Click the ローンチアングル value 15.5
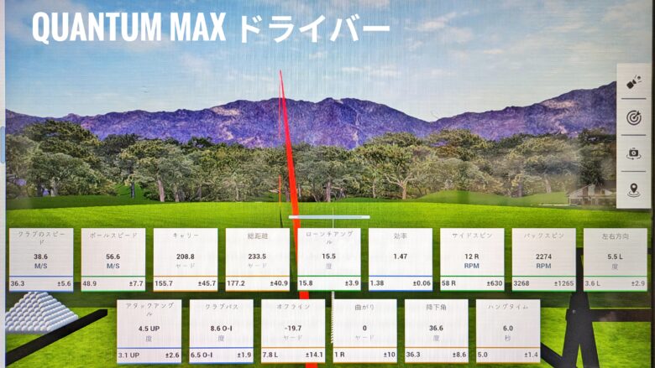This screenshot has height=368, width=655. point(328,257)
